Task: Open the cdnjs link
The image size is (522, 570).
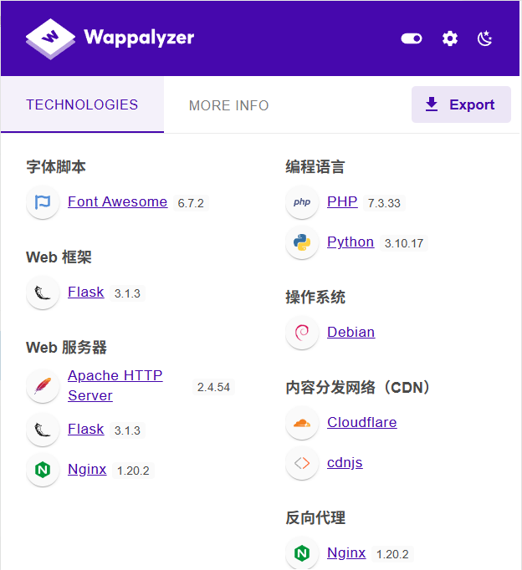Action: (345, 463)
